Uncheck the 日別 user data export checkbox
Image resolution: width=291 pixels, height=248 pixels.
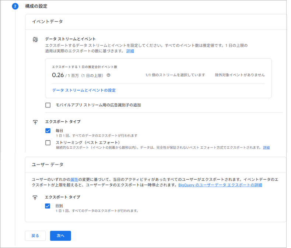pos(48,206)
